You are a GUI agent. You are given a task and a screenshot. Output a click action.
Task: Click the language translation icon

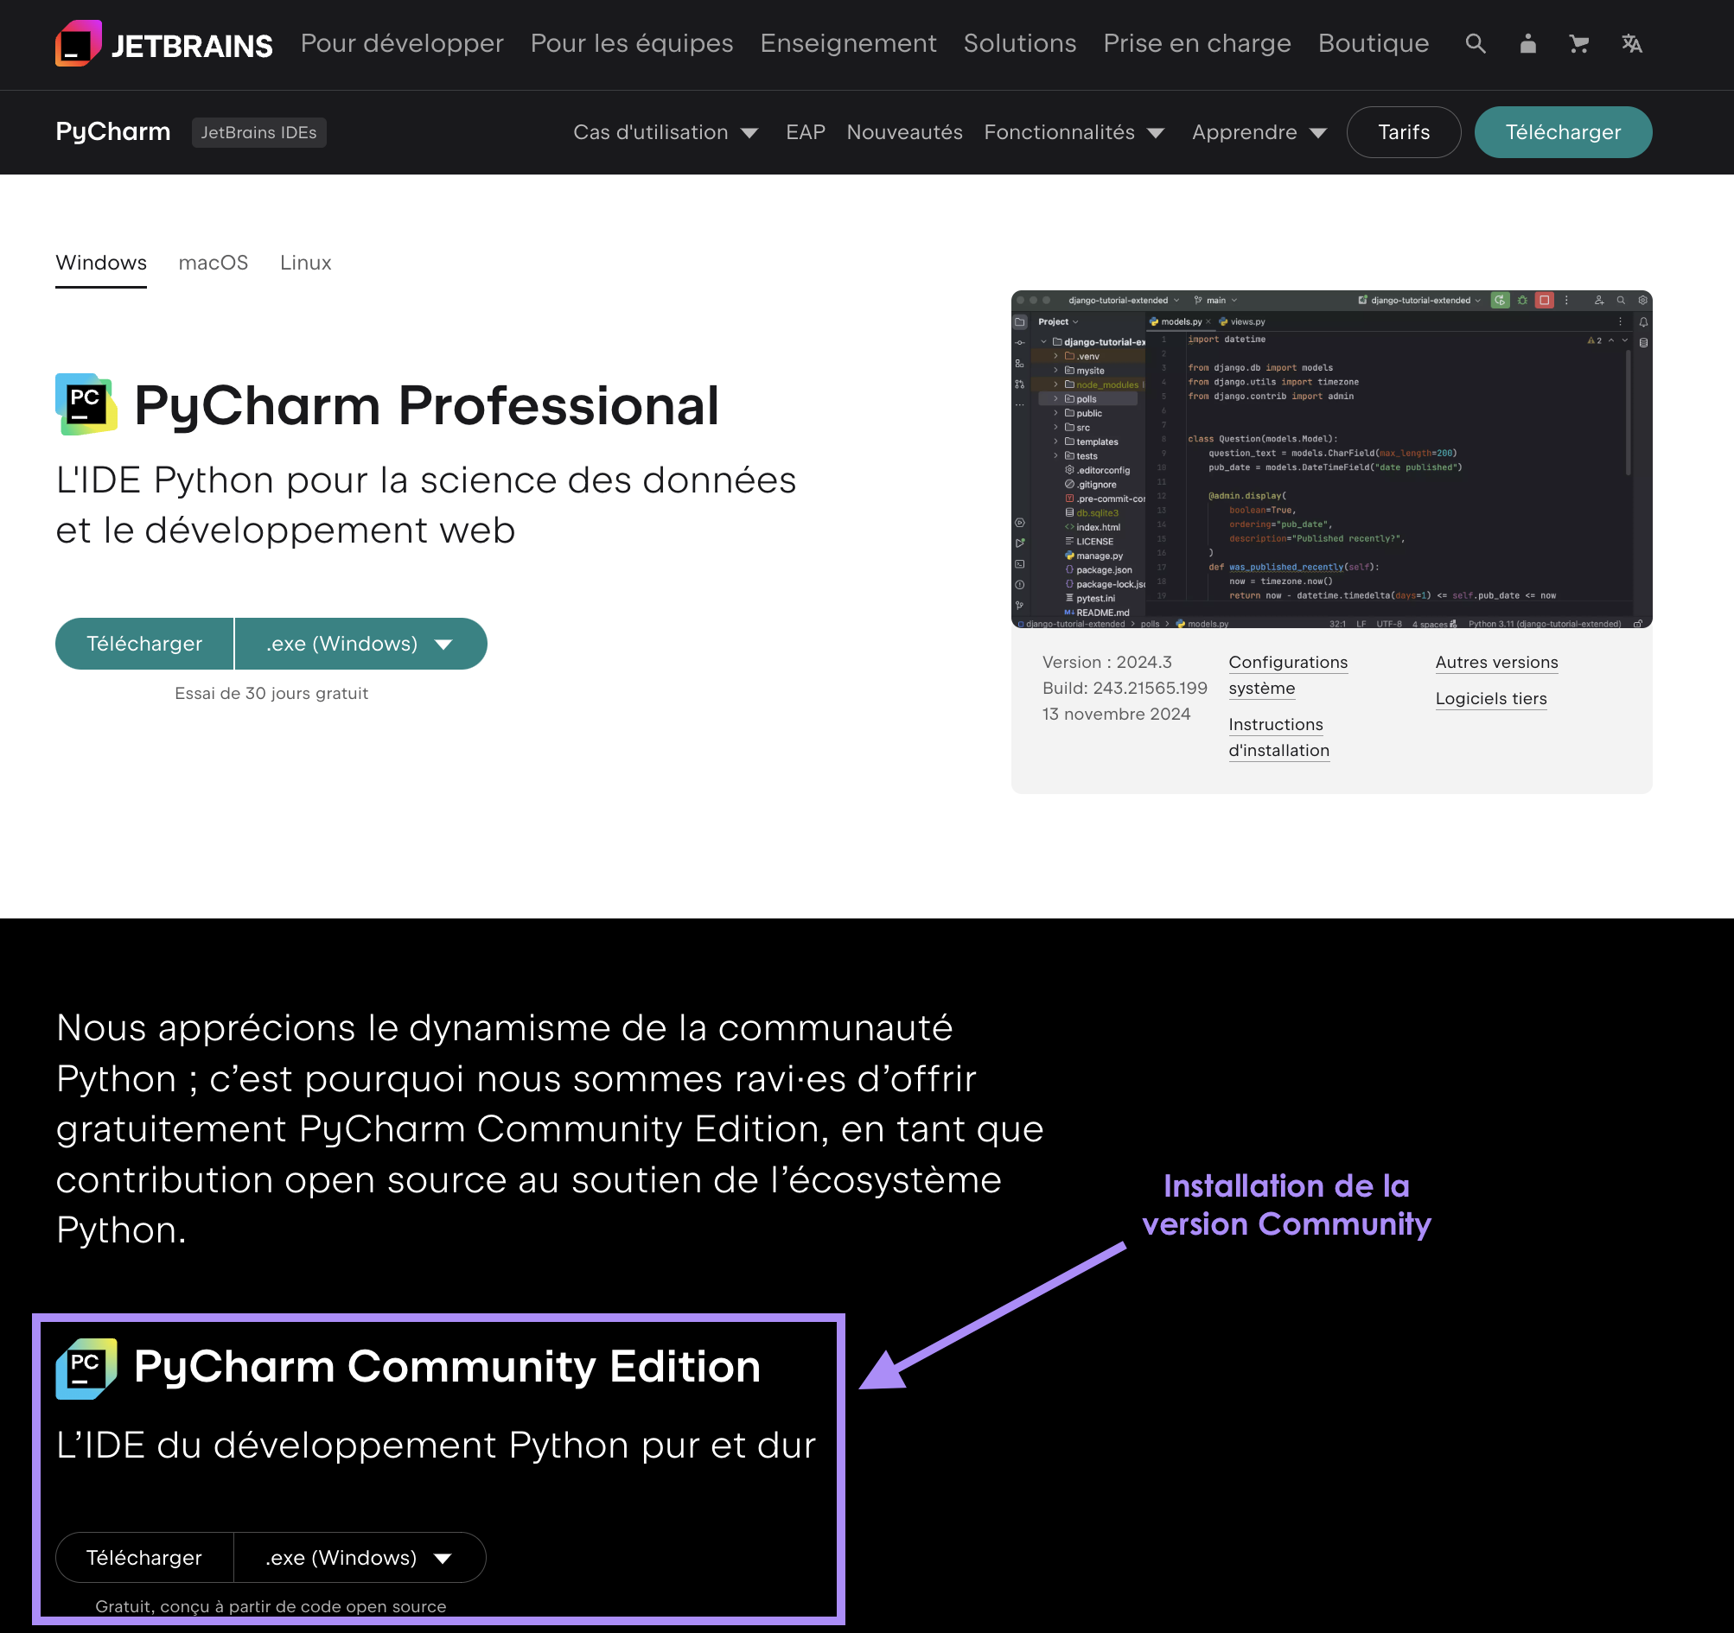coord(1632,43)
